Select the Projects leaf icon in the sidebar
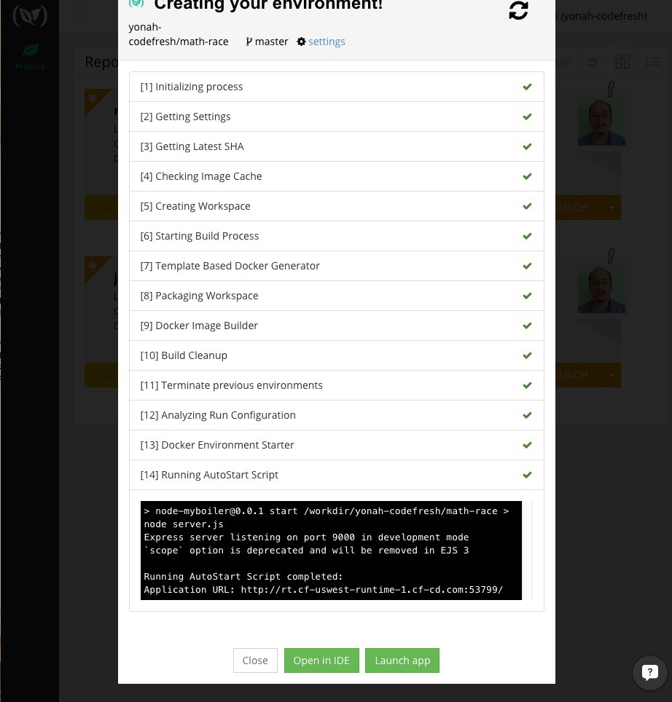This screenshot has height=702, width=672. tap(30, 50)
